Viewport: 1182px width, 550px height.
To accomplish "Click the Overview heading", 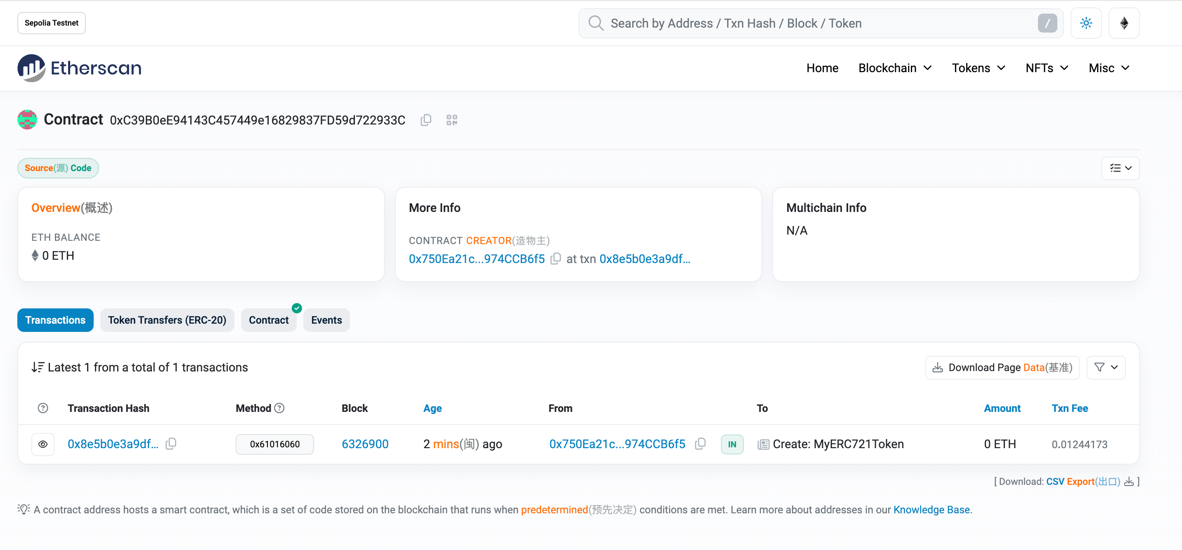I will [71, 208].
